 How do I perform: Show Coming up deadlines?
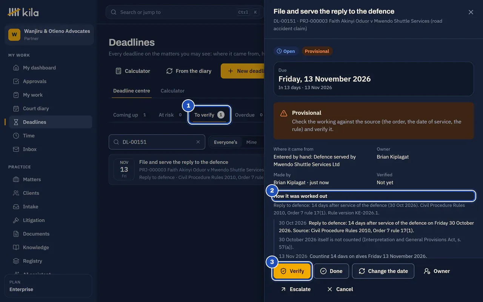point(130,115)
